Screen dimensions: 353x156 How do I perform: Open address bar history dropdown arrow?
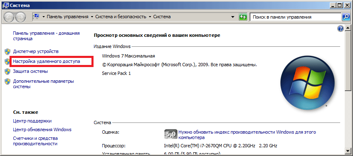(233, 17)
